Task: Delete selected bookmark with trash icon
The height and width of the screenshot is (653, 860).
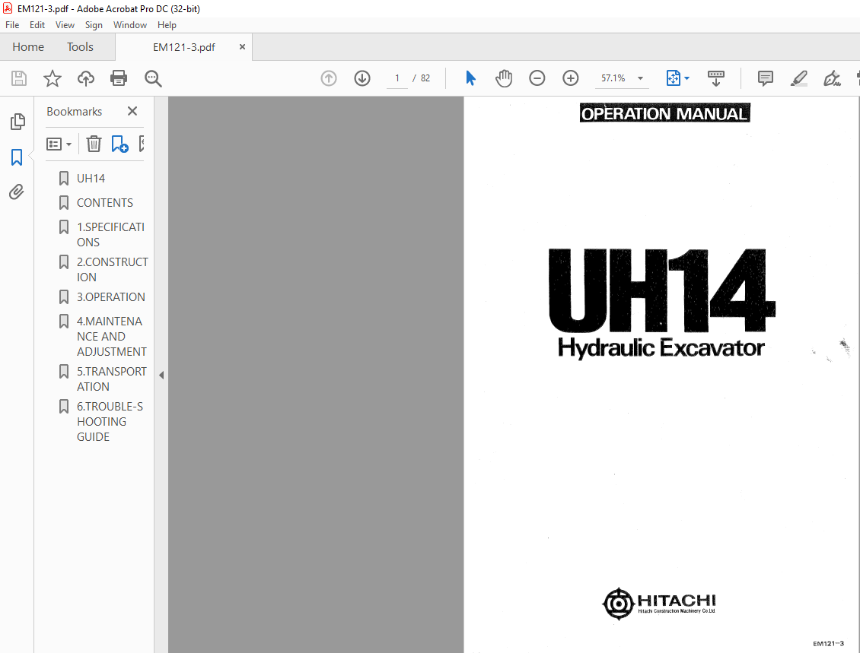Action: coord(94,144)
